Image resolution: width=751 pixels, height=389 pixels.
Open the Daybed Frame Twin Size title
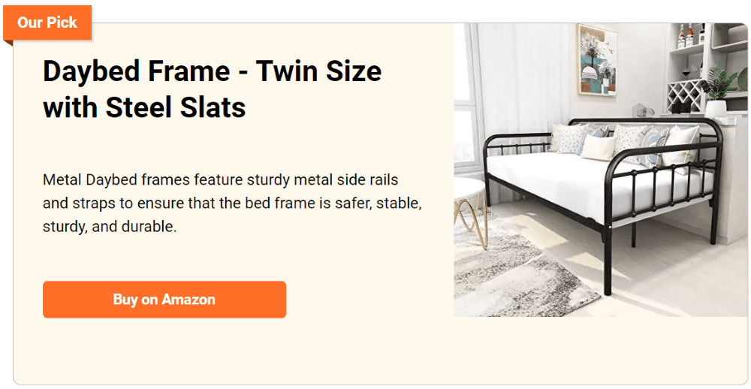pyautogui.click(x=213, y=89)
